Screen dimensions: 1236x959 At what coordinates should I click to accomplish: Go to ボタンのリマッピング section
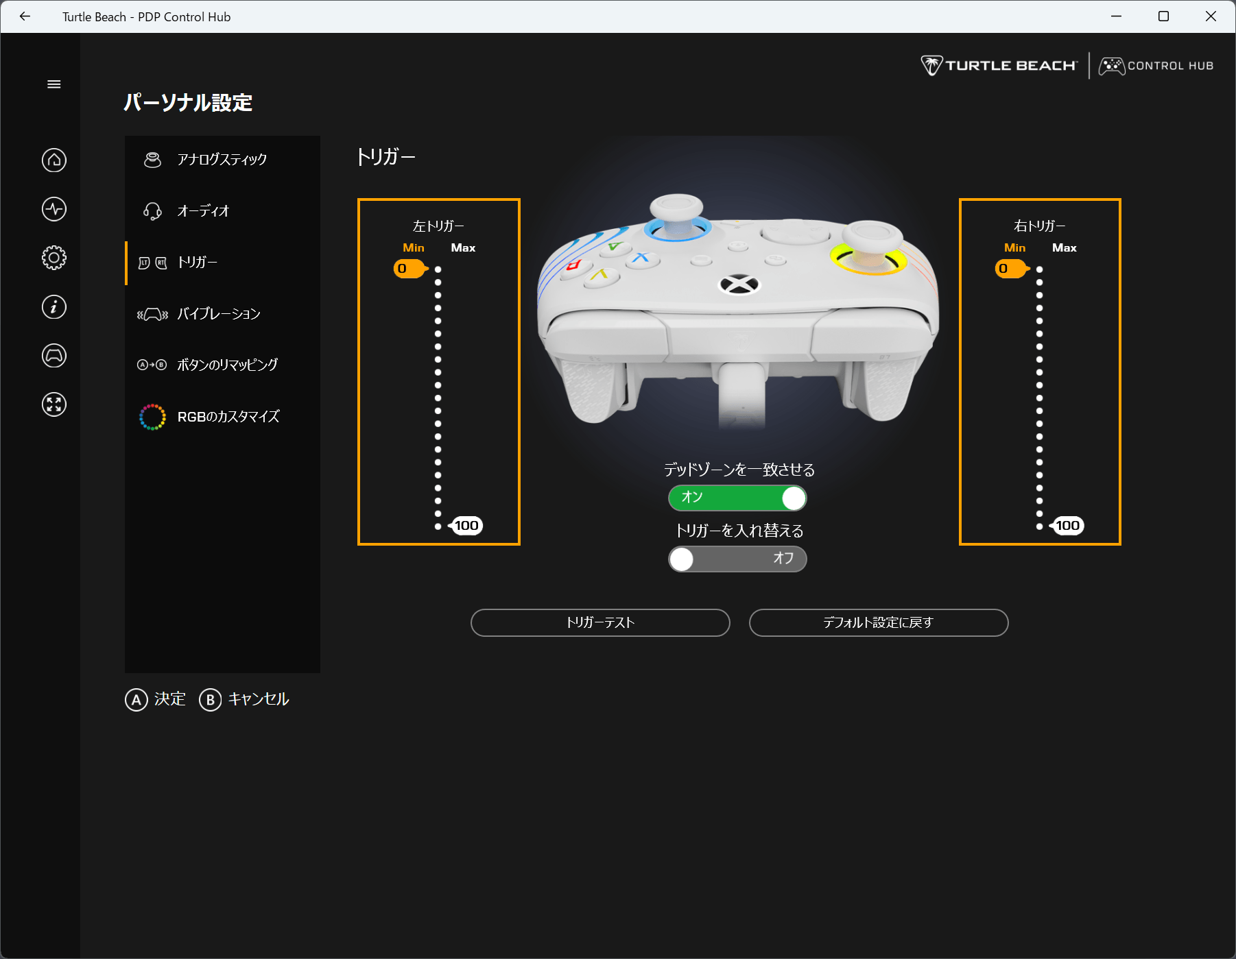(x=222, y=365)
